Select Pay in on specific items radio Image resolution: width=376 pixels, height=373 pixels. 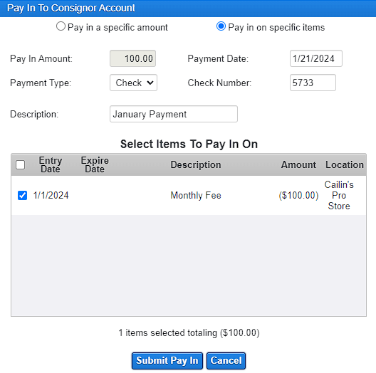pyautogui.click(x=221, y=26)
